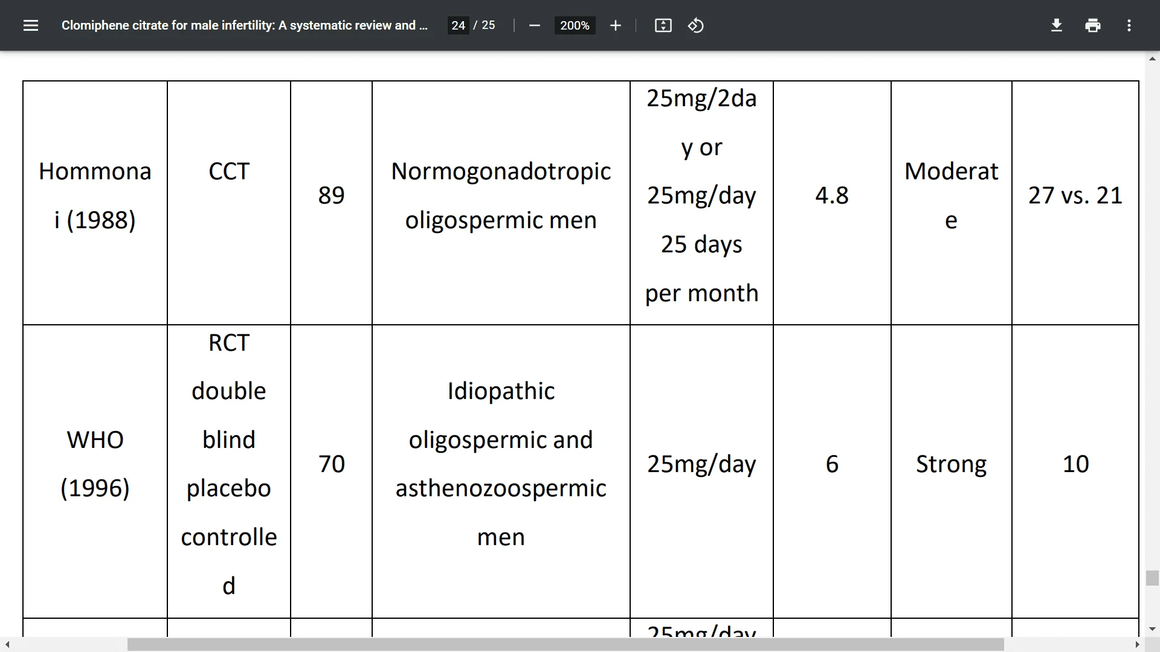The height and width of the screenshot is (652, 1160).
Task: Click 'RCT double blind placebo controlled' cell
Action: (x=229, y=471)
